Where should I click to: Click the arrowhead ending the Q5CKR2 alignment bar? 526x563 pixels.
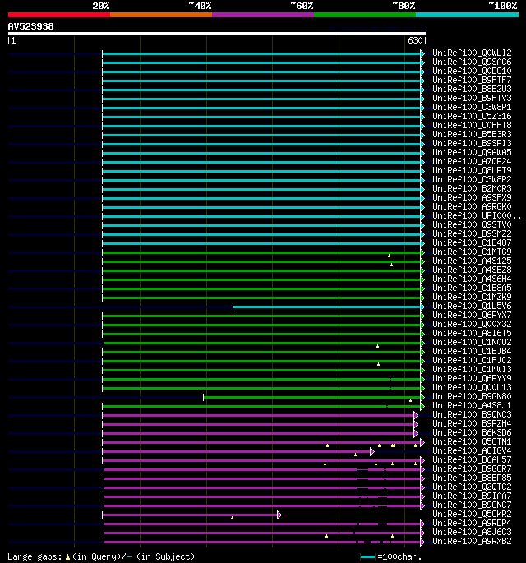279,515
